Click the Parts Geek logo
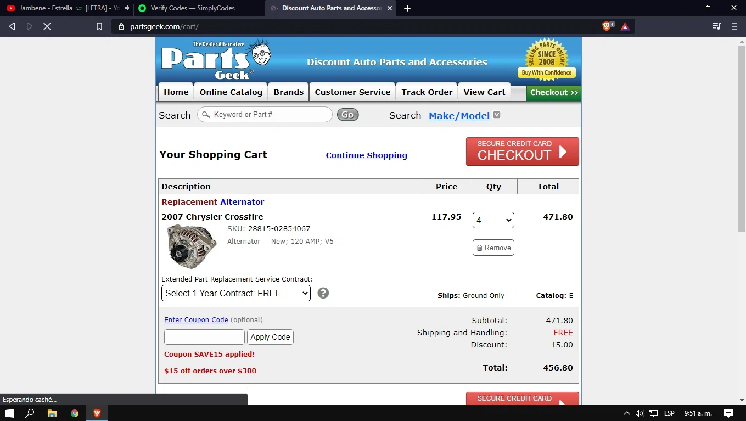 click(216, 60)
